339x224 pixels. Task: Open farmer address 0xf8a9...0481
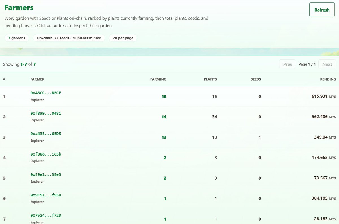tap(46, 113)
